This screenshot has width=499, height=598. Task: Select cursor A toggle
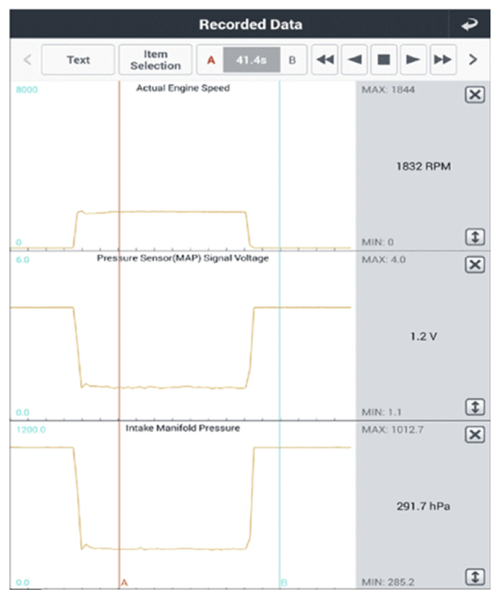pos(210,60)
